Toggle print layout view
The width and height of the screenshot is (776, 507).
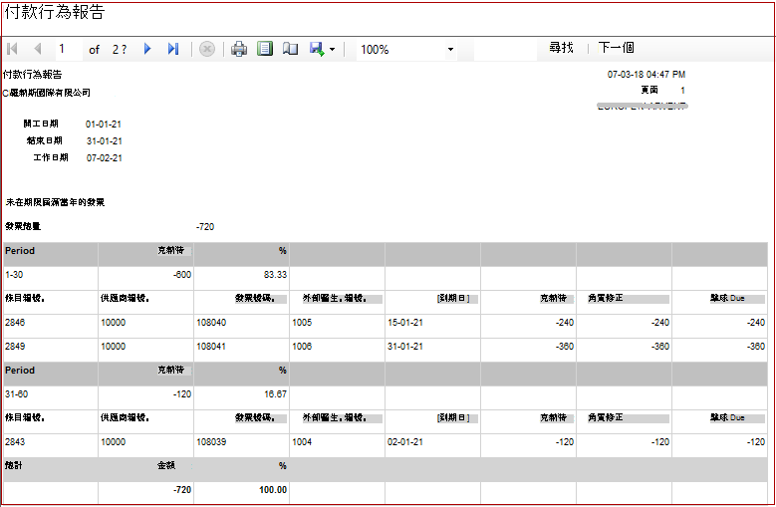point(265,49)
